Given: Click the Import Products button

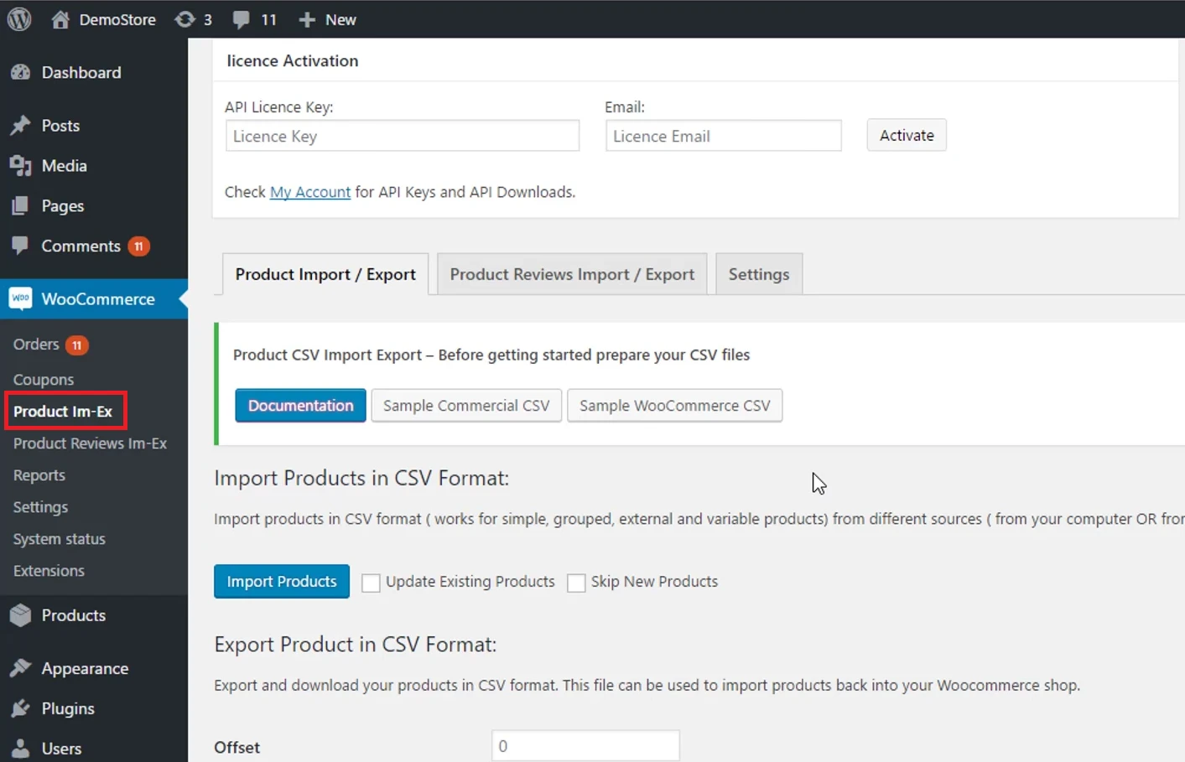Looking at the screenshot, I should click(x=281, y=581).
